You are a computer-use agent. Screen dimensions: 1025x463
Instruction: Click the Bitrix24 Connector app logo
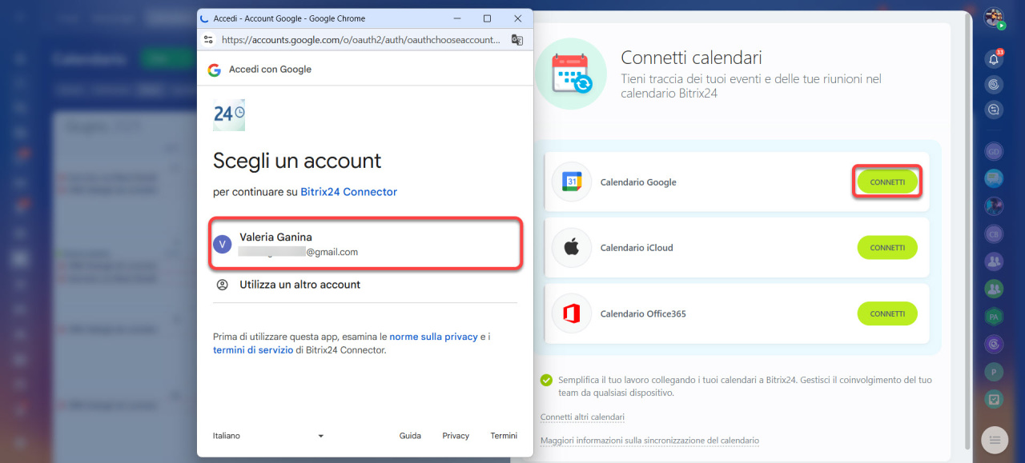coord(229,115)
